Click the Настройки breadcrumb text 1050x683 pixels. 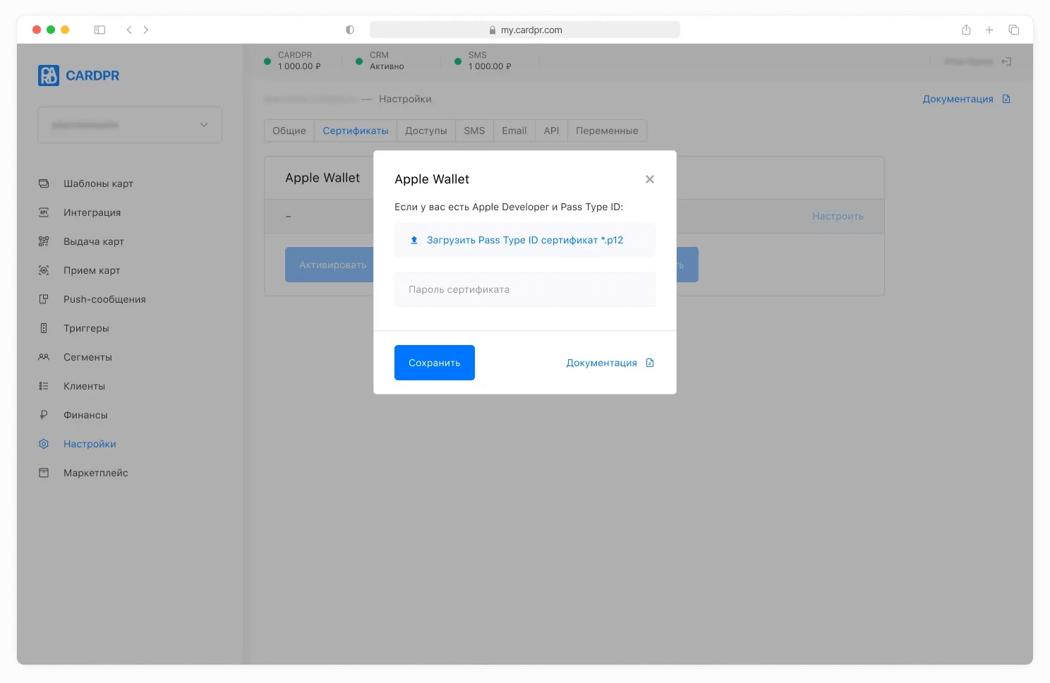(405, 99)
